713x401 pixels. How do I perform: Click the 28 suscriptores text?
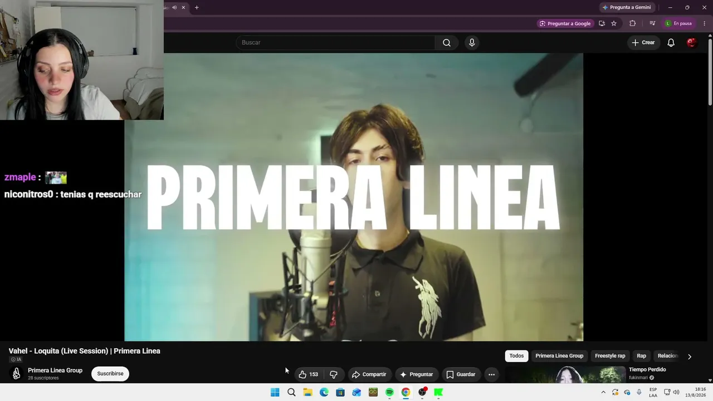click(43, 378)
